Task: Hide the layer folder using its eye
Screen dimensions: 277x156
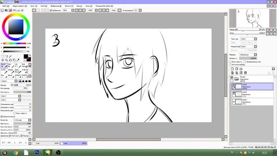Action: (x=232, y=78)
